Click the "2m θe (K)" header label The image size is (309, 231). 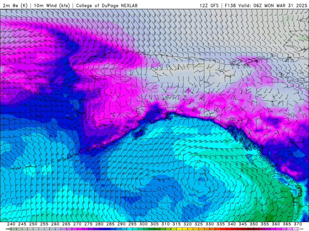pyautogui.click(x=15, y=5)
